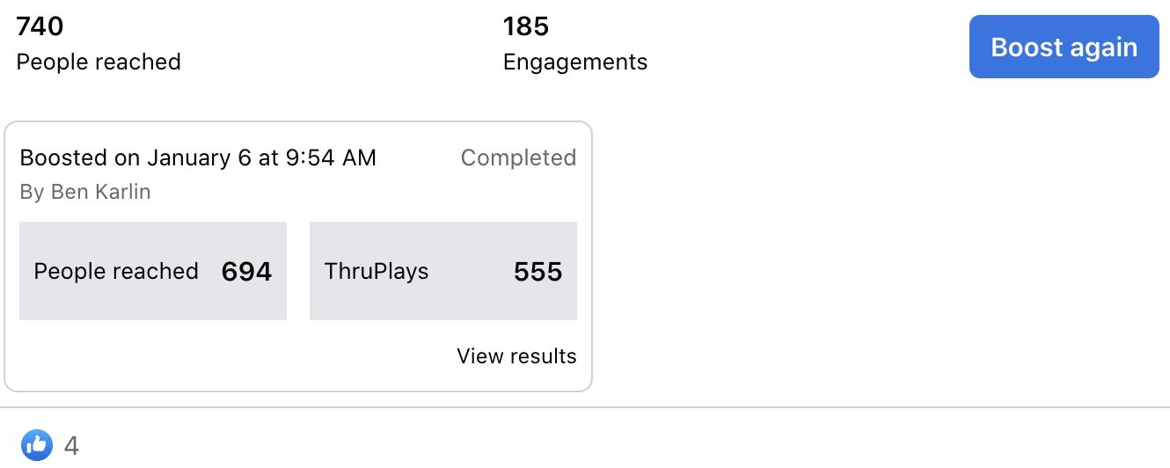The image size is (1170, 468).
Task: Click the Ben Karlin name
Action: click(101, 192)
